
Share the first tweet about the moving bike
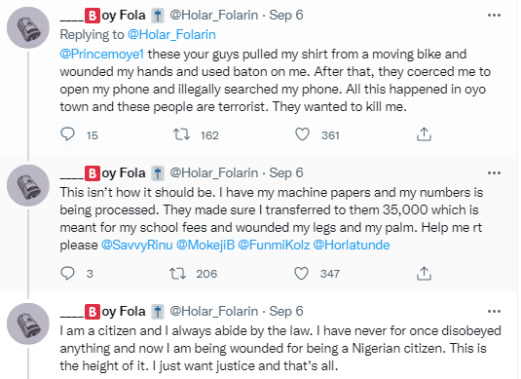(x=424, y=134)
